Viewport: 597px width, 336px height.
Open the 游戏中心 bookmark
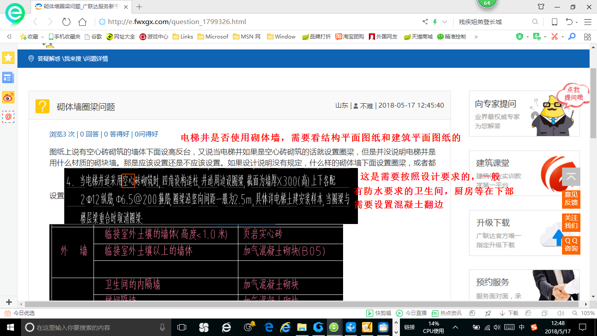(154, 37)
